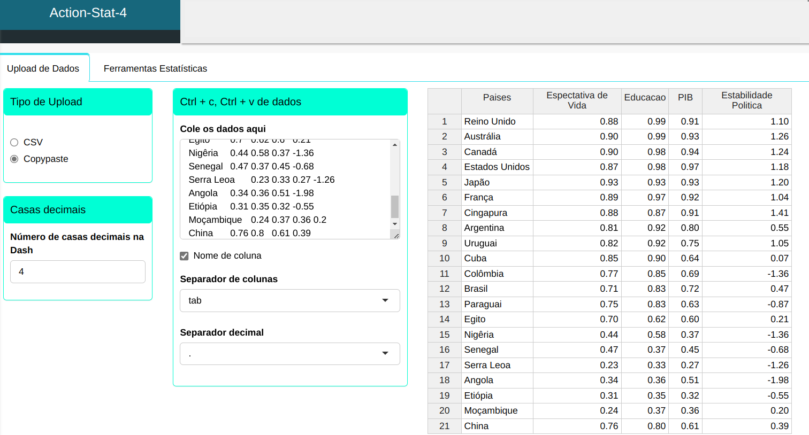Screen dimensions: 809x435
Task: Click the PIB column header
Action: coord(685,97)
